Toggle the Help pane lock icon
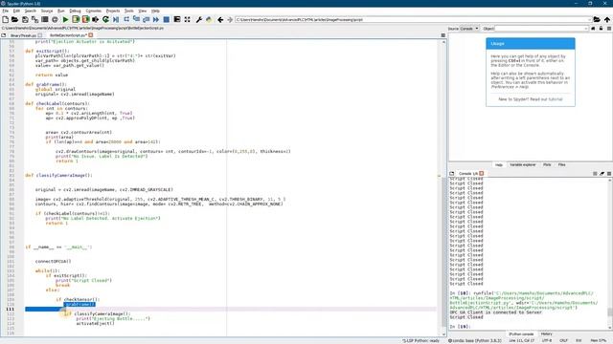The width and height of the screenshot is (613, 344). pos(601,29)
